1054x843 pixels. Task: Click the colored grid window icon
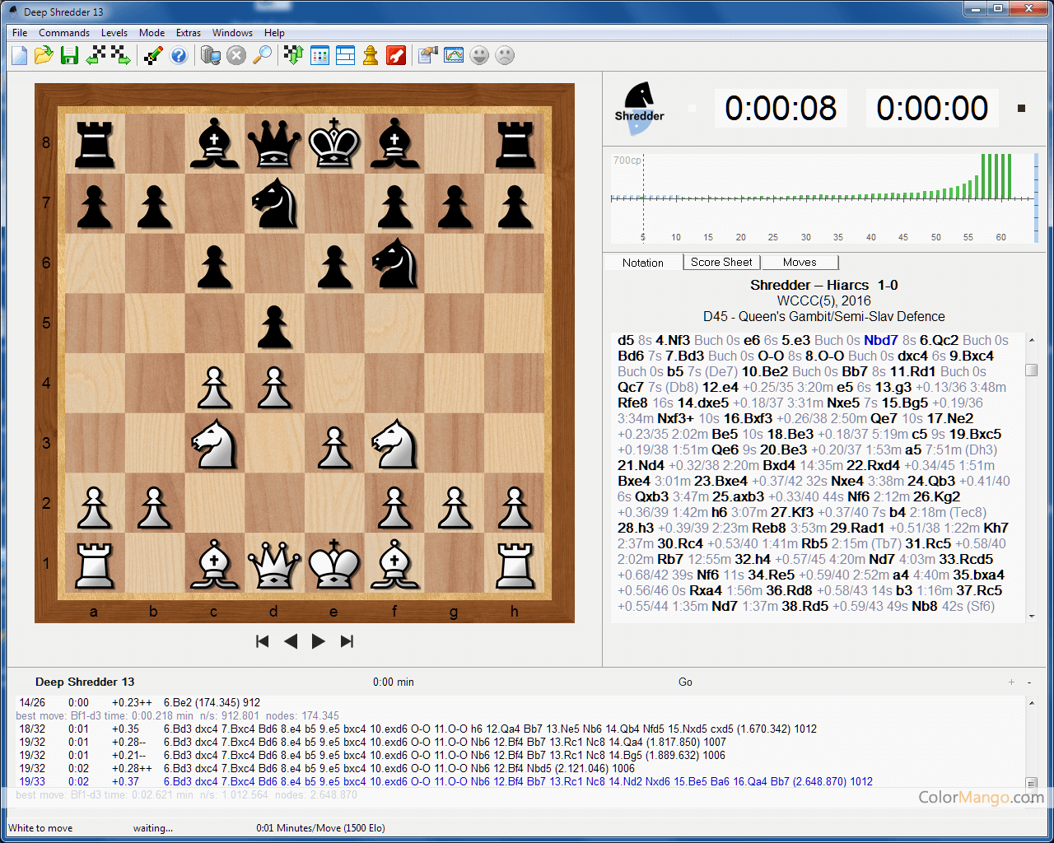(x=319, y=55)
